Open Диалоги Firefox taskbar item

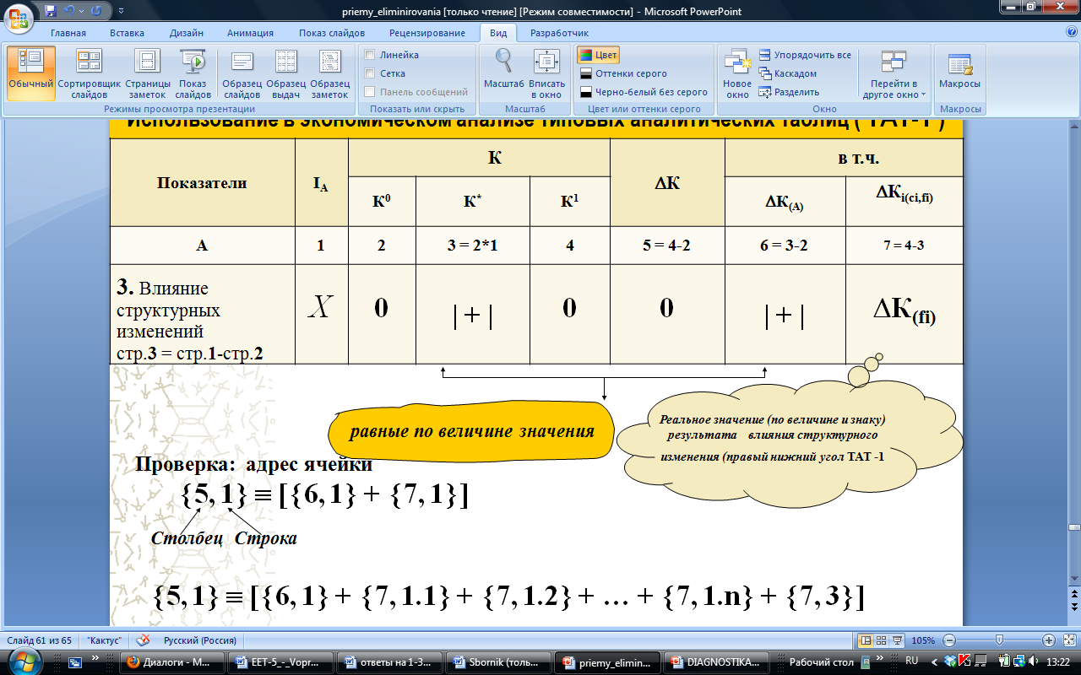pyautogui.click(x=173, y=662)
